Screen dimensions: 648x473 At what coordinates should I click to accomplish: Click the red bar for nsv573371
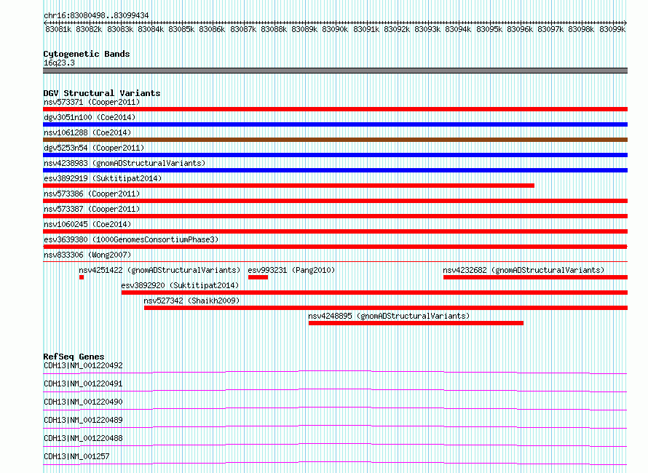[x=335, y=109]
